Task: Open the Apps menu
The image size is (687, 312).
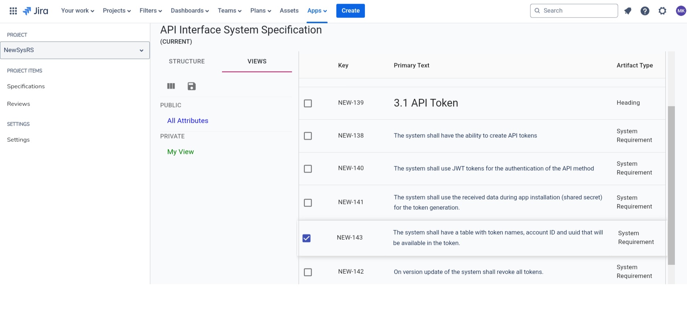Action: [x=317, y=11]
